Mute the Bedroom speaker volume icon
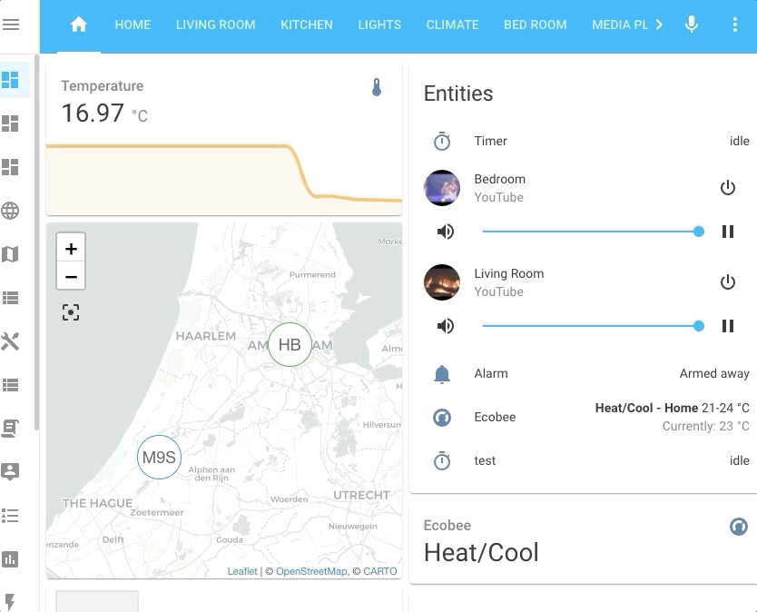 pyautogui.click(x=444, y=232)
